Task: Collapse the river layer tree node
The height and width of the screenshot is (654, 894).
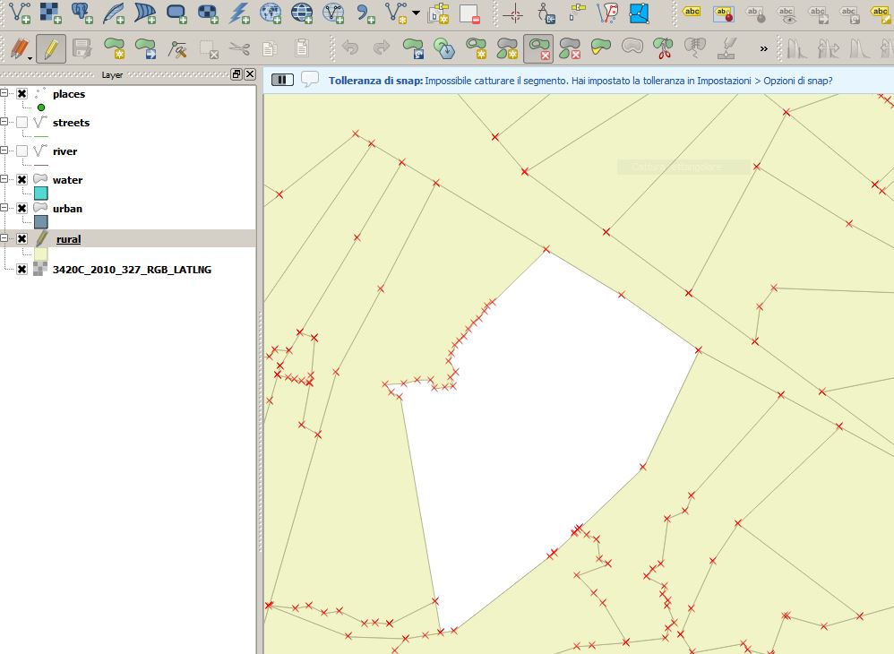Action: pyautogui.click(x=4, y=150)
